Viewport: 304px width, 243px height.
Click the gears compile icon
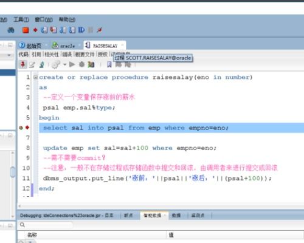coord(56,64)
